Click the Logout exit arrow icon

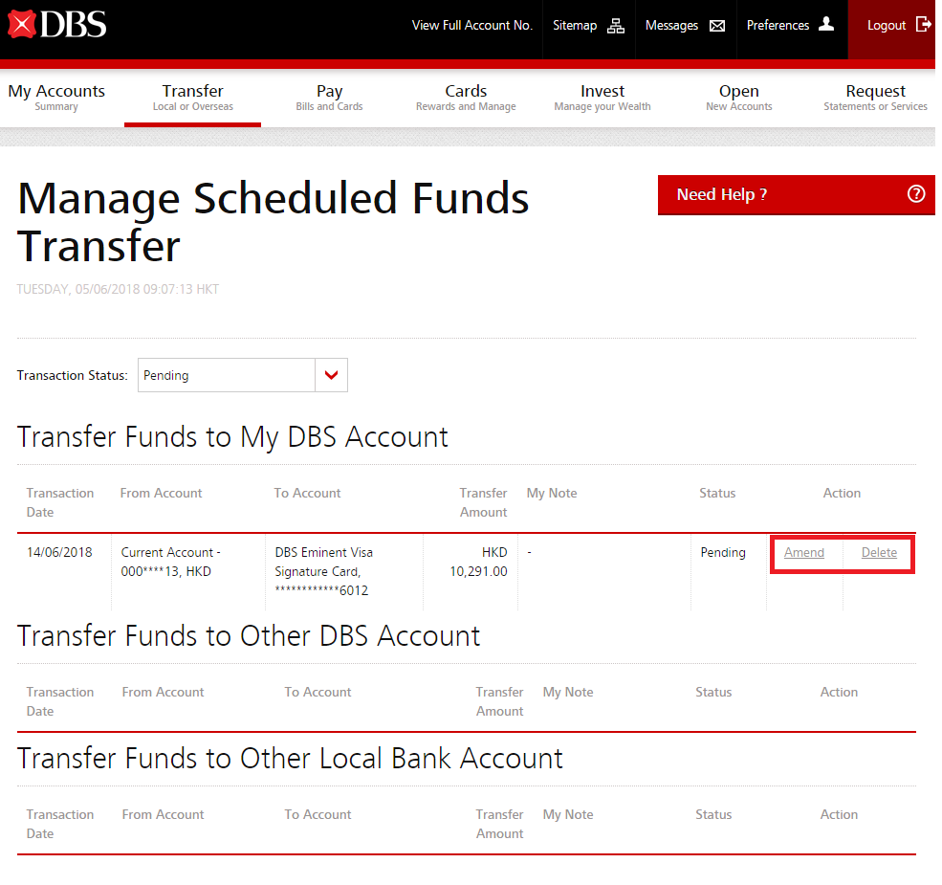923,25
